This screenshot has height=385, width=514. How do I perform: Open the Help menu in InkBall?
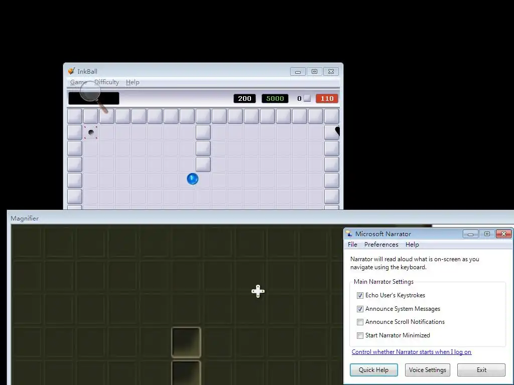click(133, 82)
